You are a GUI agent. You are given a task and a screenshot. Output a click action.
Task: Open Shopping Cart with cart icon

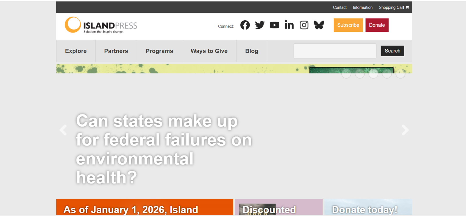(394, 8)
